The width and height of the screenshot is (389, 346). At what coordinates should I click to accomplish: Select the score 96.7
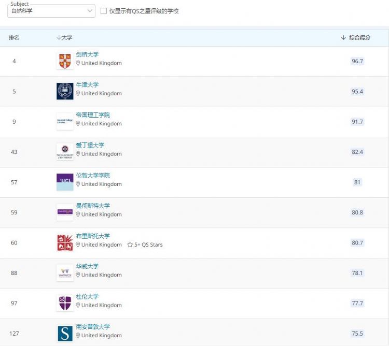click(357, 61)
